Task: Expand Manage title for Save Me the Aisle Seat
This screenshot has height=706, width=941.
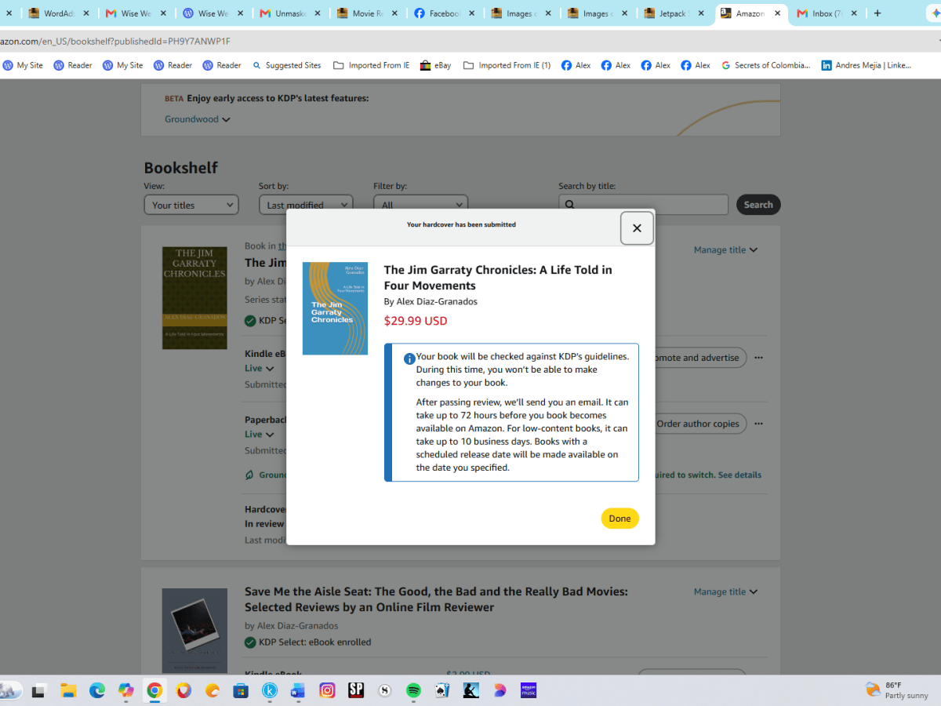Action: point(725,592)
